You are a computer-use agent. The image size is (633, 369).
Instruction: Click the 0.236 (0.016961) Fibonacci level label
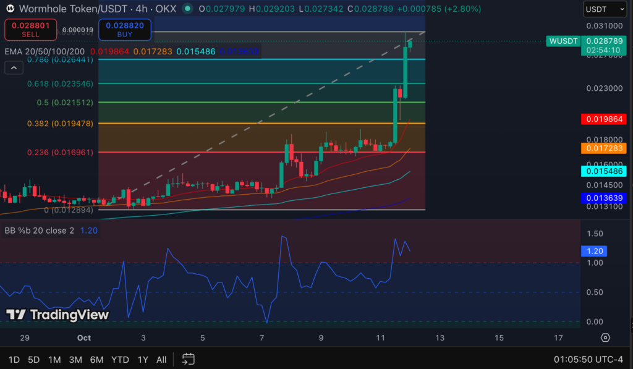click(60, 152)
